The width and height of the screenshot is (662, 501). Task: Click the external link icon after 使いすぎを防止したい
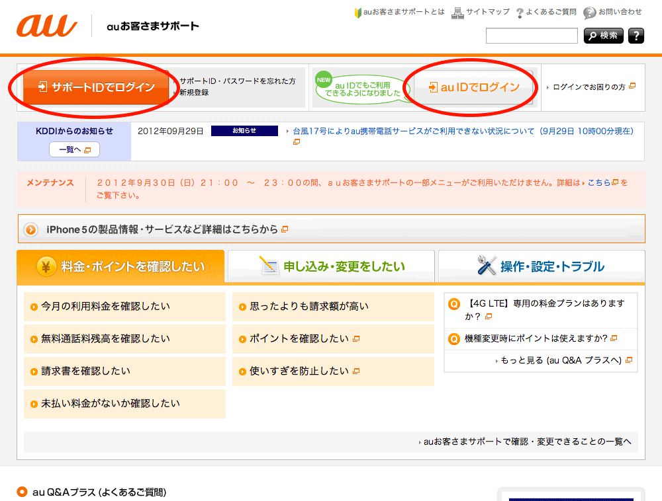tap(356, 371)
